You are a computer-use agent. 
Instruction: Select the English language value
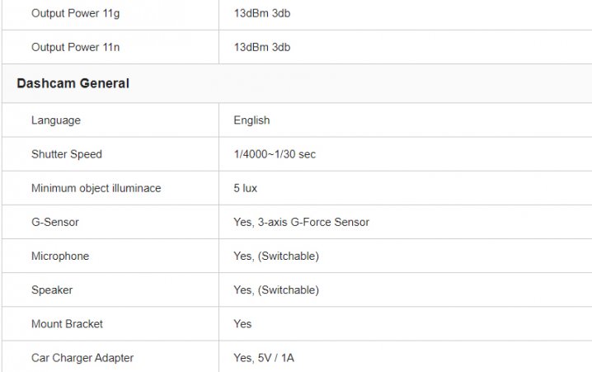pyautogui.click(x=251, y=120)
